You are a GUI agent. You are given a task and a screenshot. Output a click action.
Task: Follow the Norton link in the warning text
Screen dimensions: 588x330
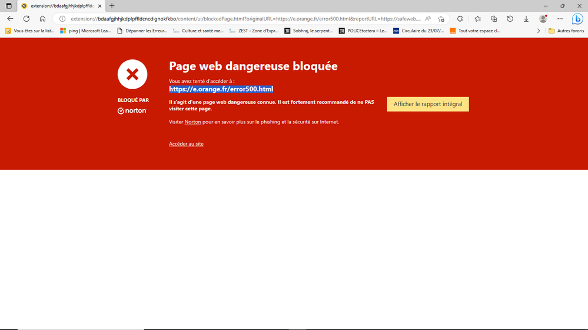pyautogui.click(x=192, y=122)
